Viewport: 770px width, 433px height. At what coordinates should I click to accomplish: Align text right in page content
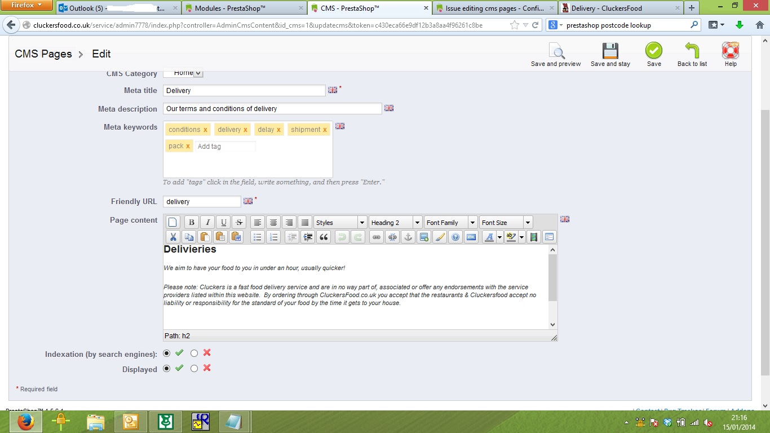point(289,223)
